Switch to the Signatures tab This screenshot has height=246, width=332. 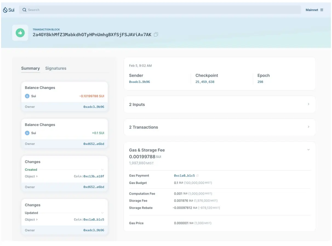pyautogui.click(x=56, y=68)
